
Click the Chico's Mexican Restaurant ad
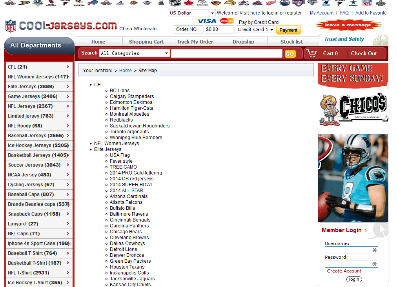point(353,109)
